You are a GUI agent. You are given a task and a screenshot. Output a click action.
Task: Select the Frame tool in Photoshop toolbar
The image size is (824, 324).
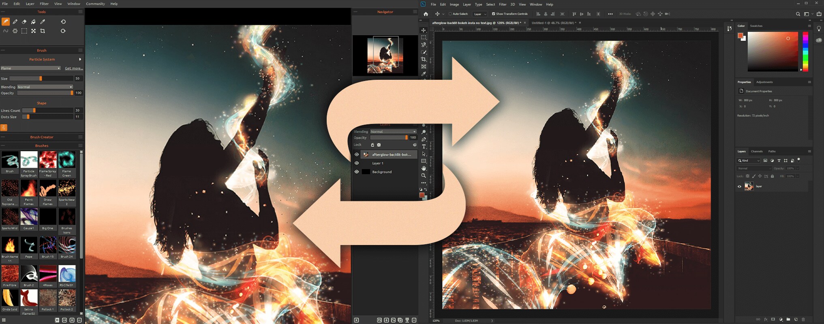pyautogui.click(x=424, y=67)
